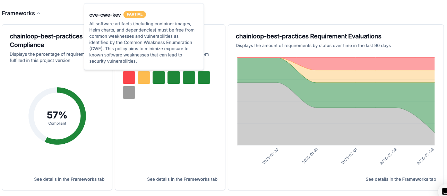Click the cve-cwe-kev tooltip title
Screen dimensions: 447x196
(x=105, y=15)
